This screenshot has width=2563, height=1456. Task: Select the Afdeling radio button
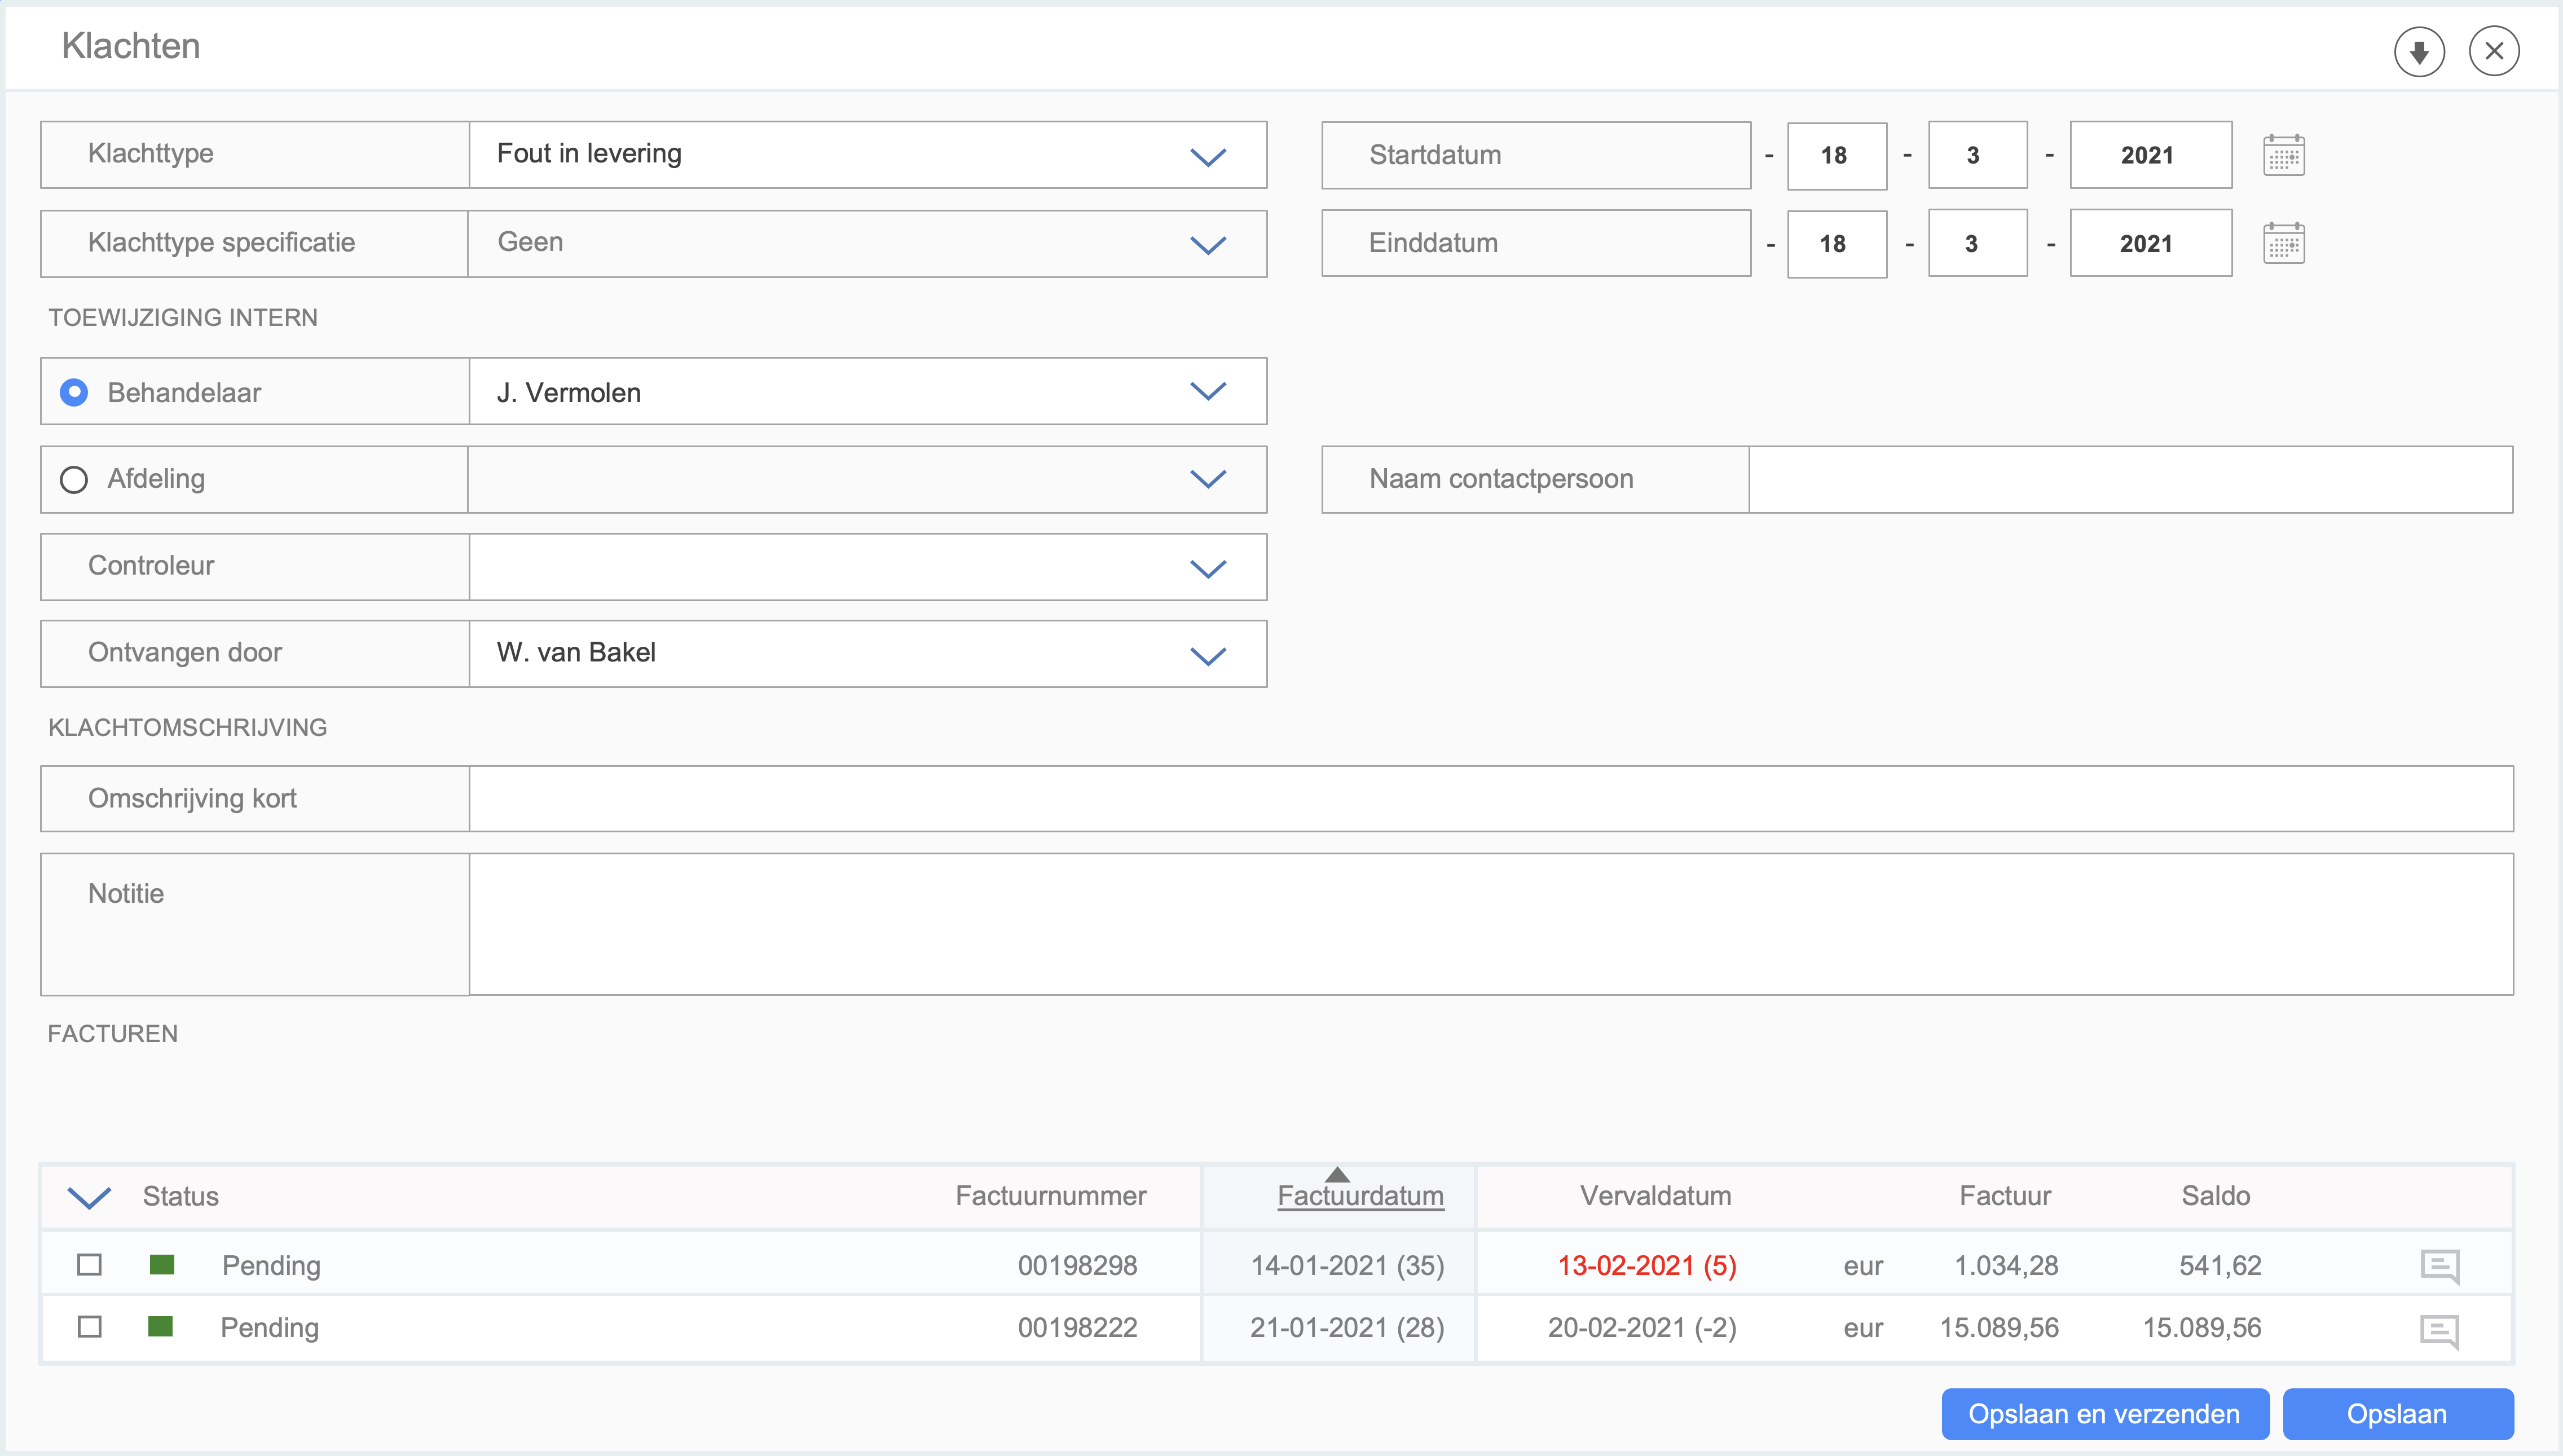pyautogui.click(x=74, y=480)
